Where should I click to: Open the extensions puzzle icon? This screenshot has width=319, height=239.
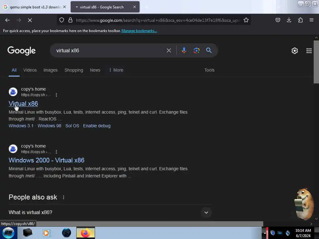pos(300,20)
